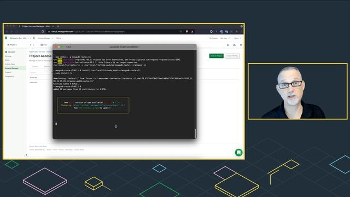Viewport: 350px width, 197px height.
Task: Expand the Access Manager top menu
Action: point(45,38)
